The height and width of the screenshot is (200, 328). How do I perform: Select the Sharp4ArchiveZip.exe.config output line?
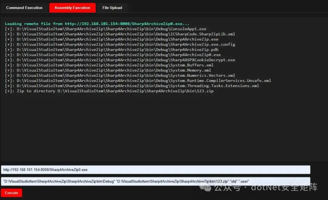120,45
